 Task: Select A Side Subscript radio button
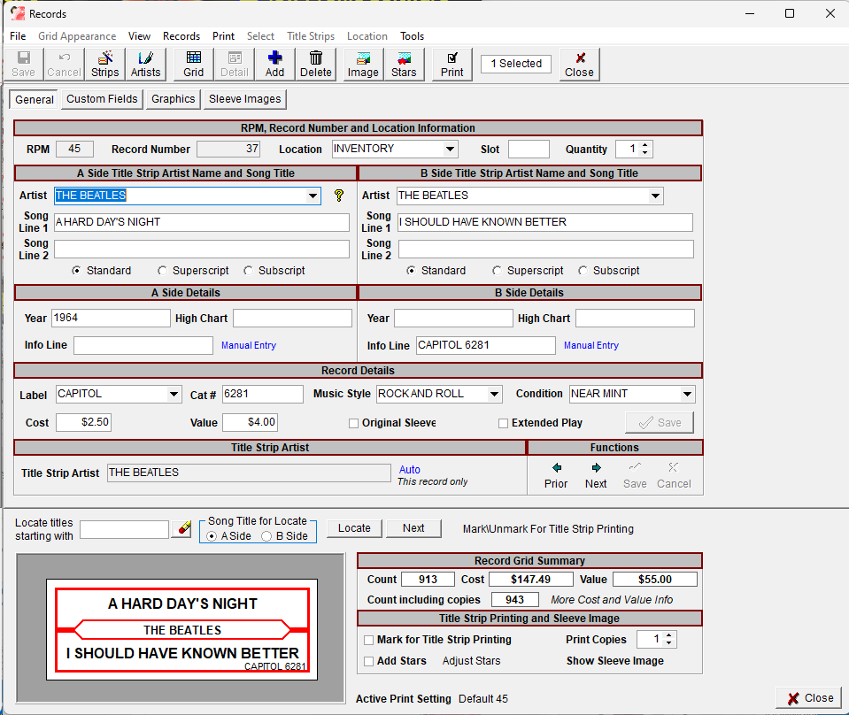[248, 271]
